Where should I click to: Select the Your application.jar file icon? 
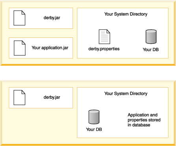click(x=20, y=48)
